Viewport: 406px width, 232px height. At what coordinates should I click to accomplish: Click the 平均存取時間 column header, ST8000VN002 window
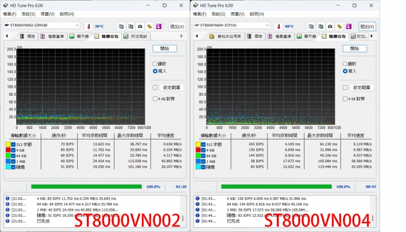(94, 135)
